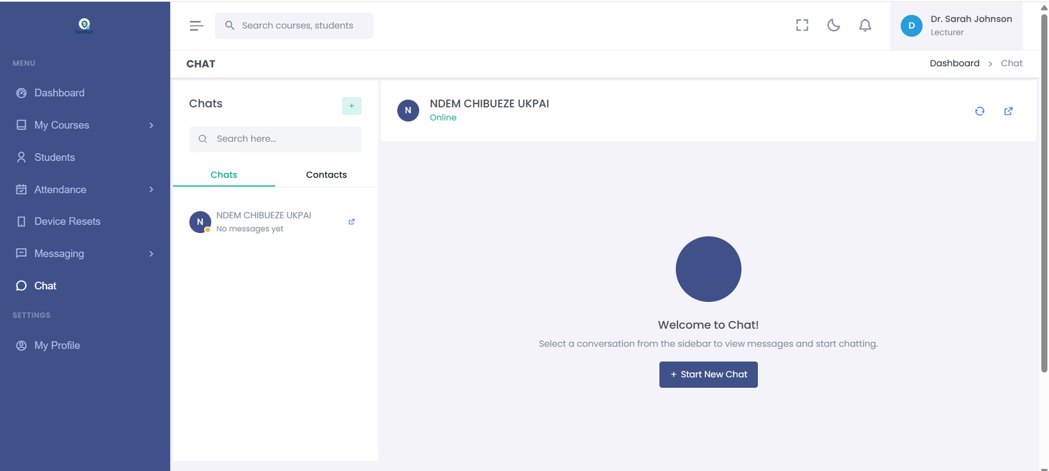
Task: Select the Chats tab
Action: point(224,175)
